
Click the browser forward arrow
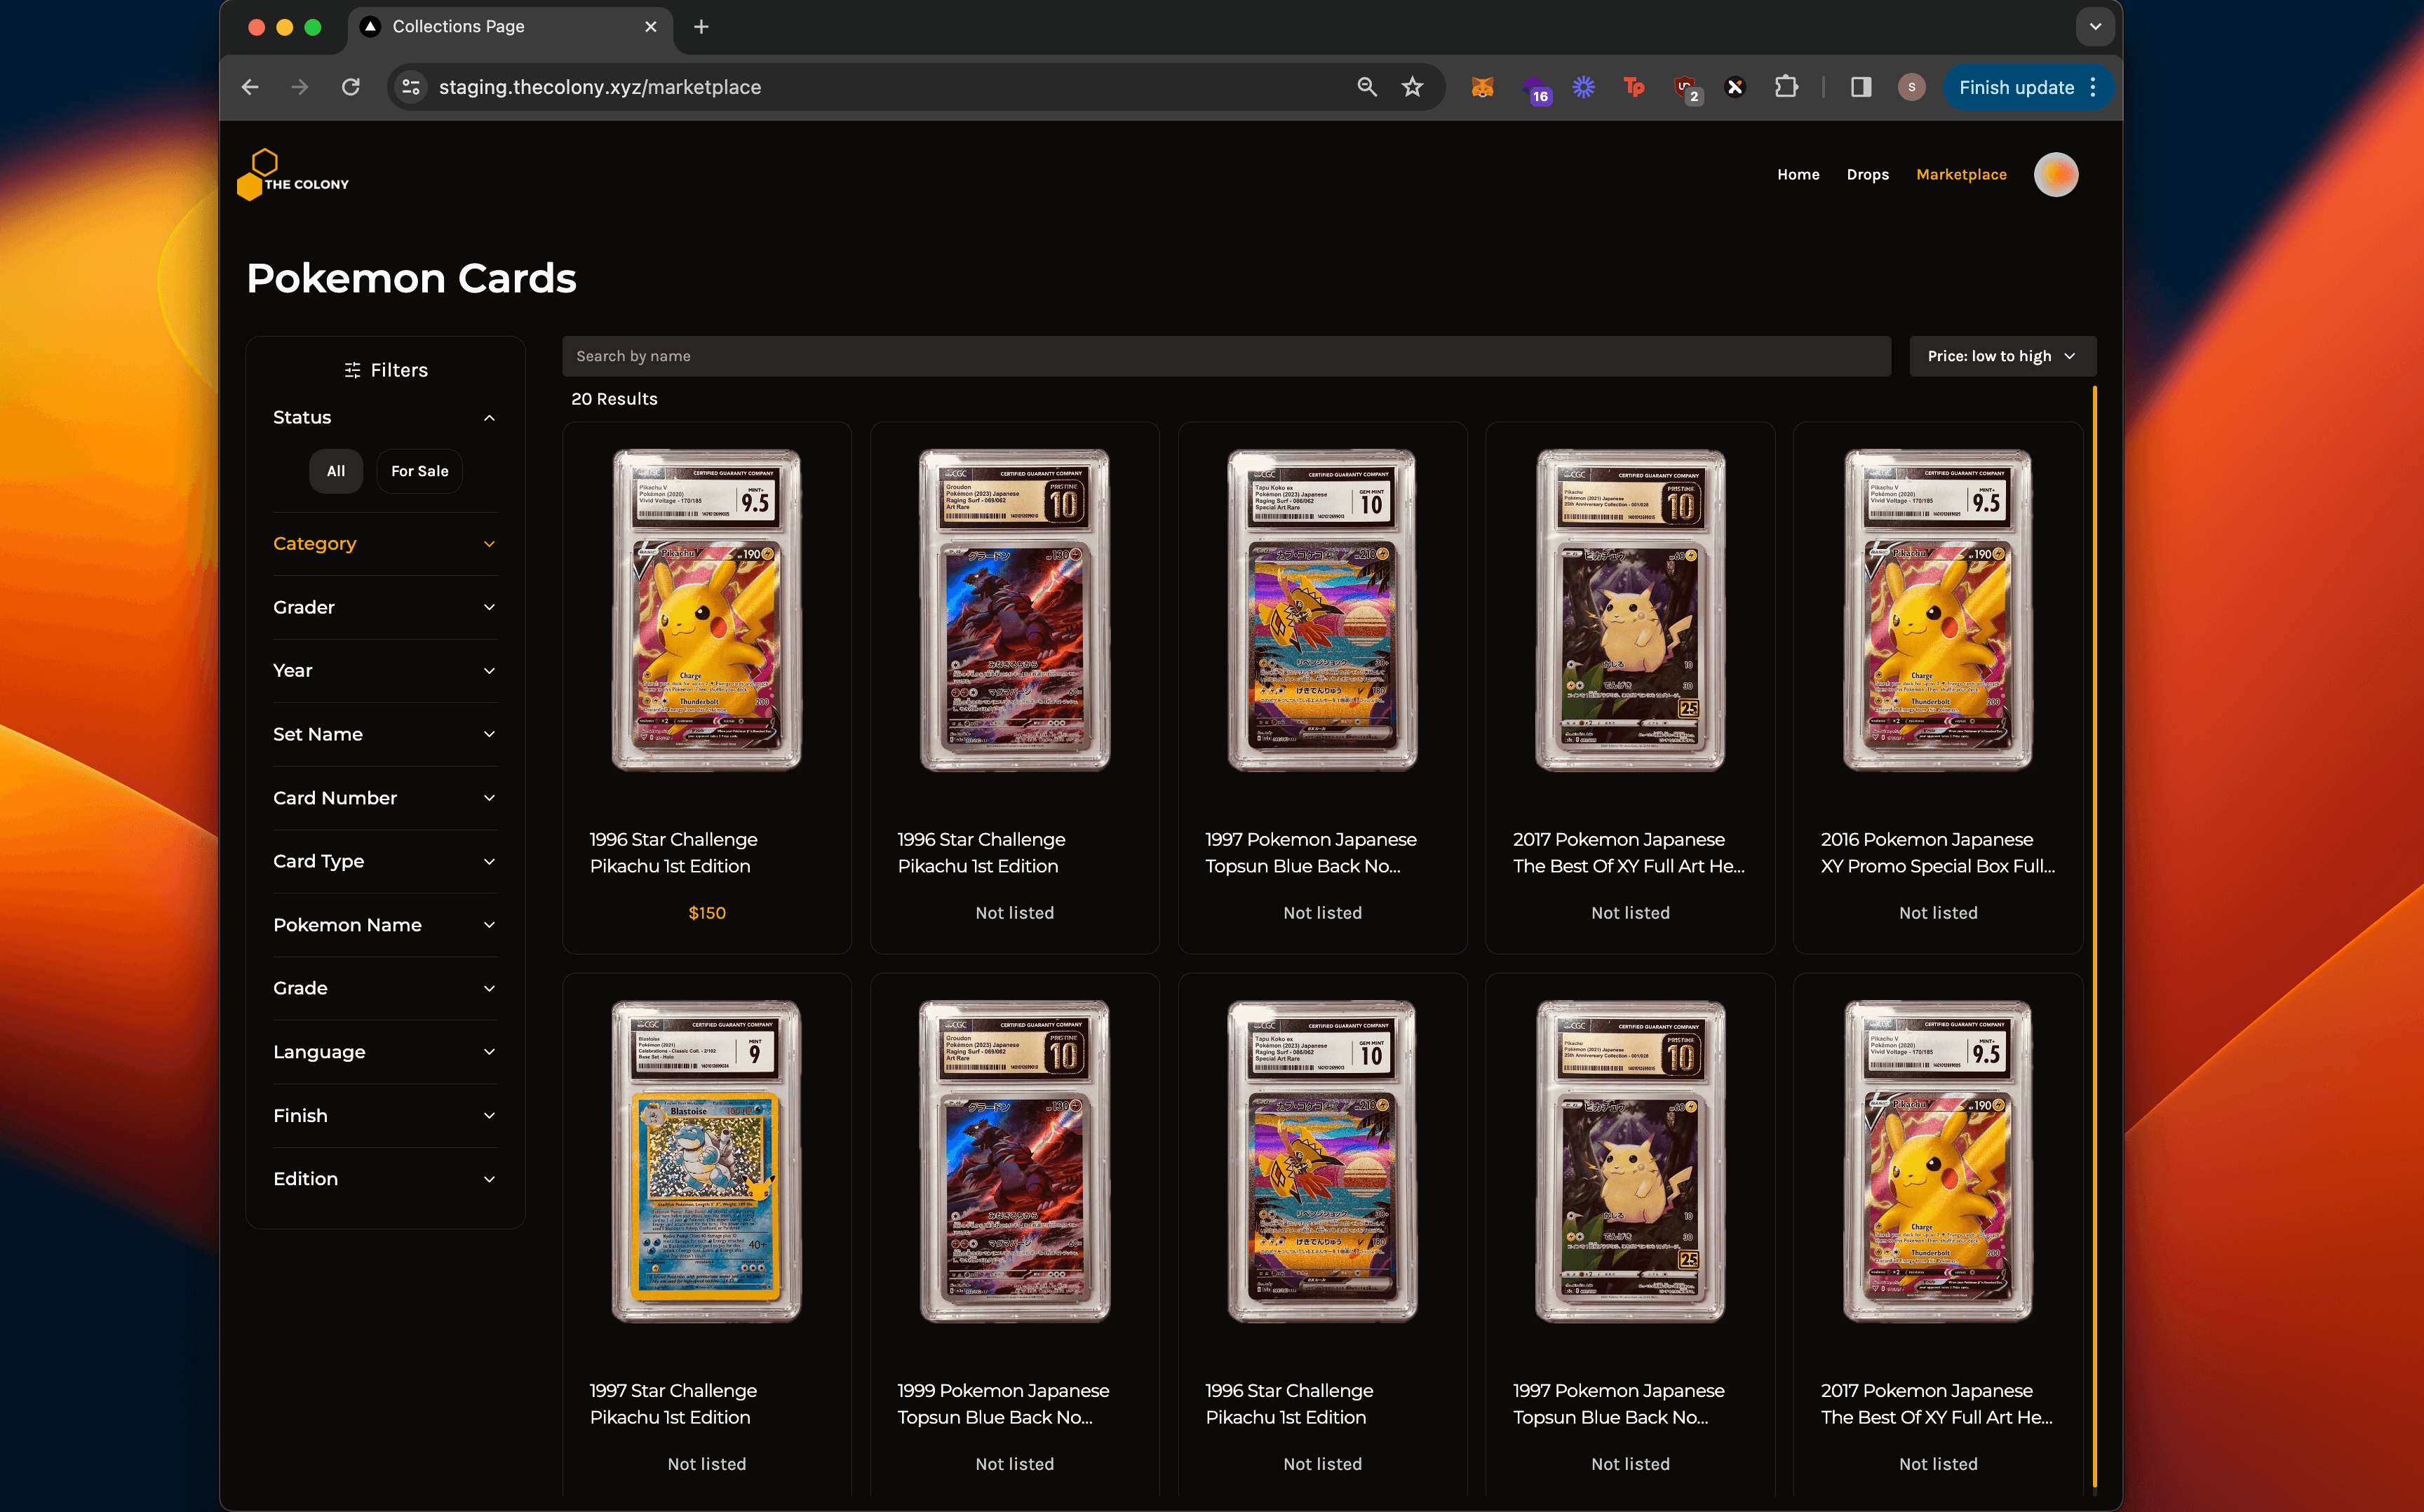pyautogui.click(x=300, y=87)
